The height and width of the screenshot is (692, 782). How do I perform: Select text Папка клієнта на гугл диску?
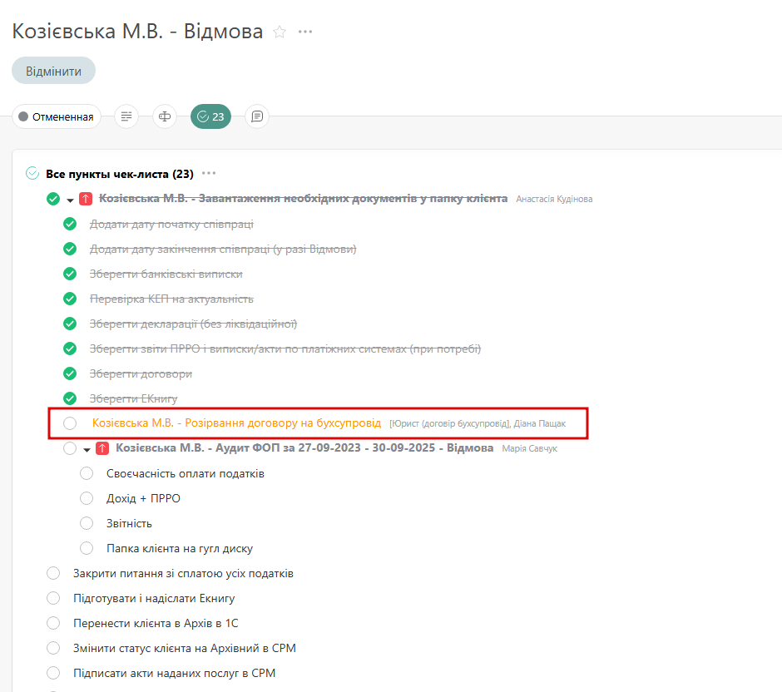[180, 548]
